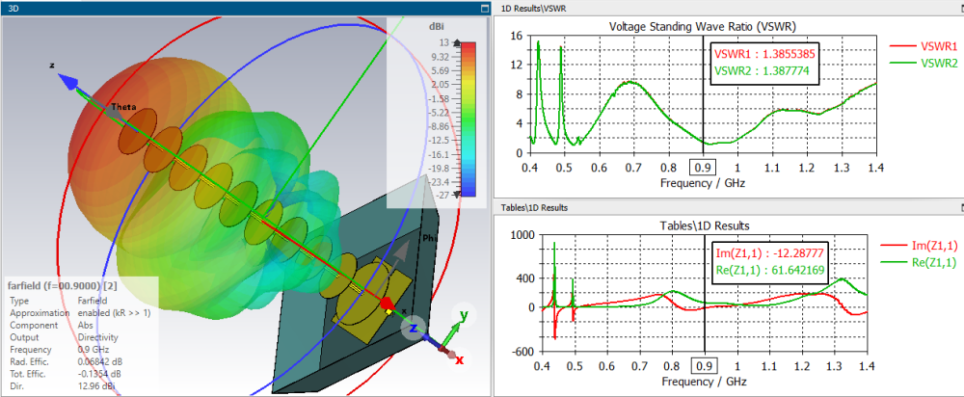The width and height of the screenshot is (964, 397).
Task: Click the VSWR1 : 1.3855385 marker readout
Action: click(x=764, y=54)
